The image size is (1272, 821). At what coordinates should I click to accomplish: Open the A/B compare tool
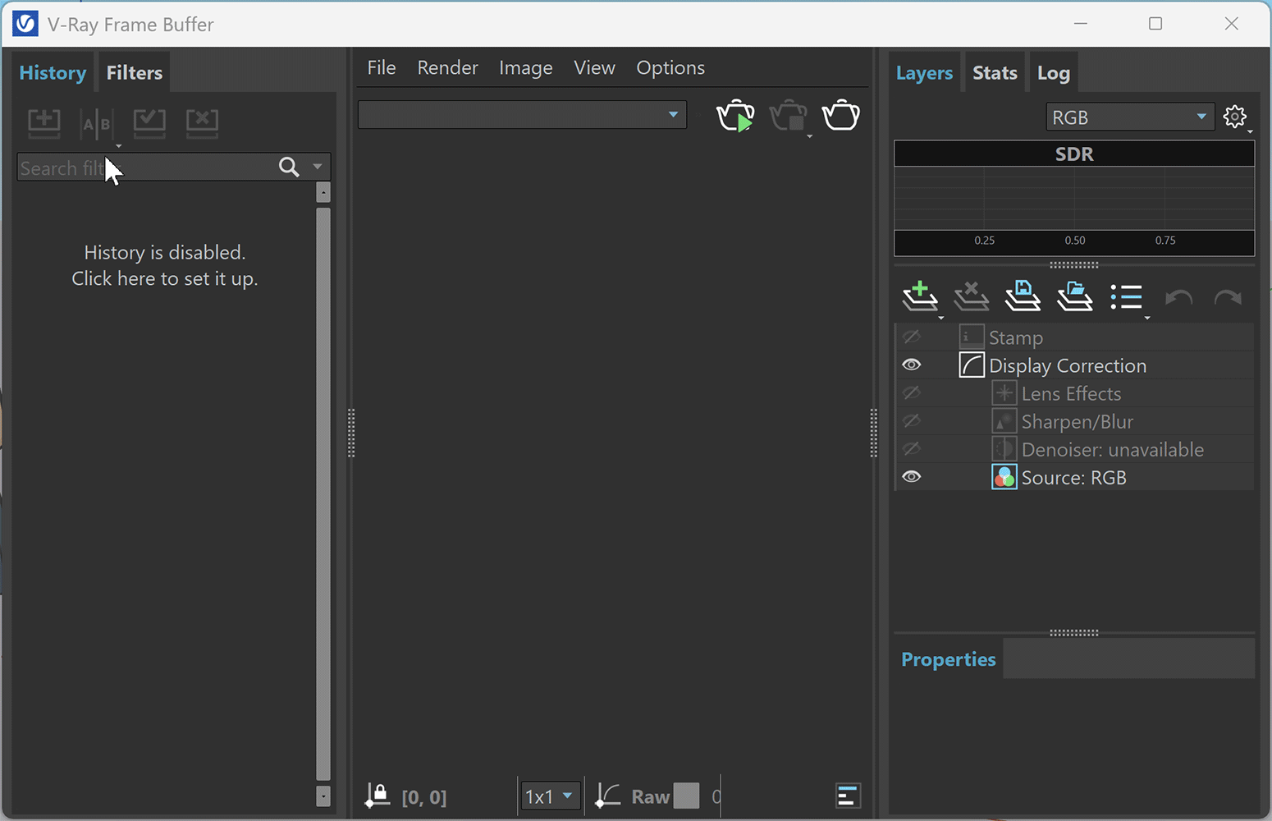97,124
